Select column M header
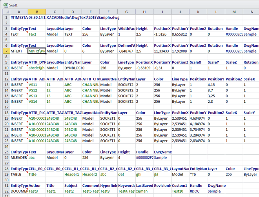259x197 pixels. pos(234,12)
